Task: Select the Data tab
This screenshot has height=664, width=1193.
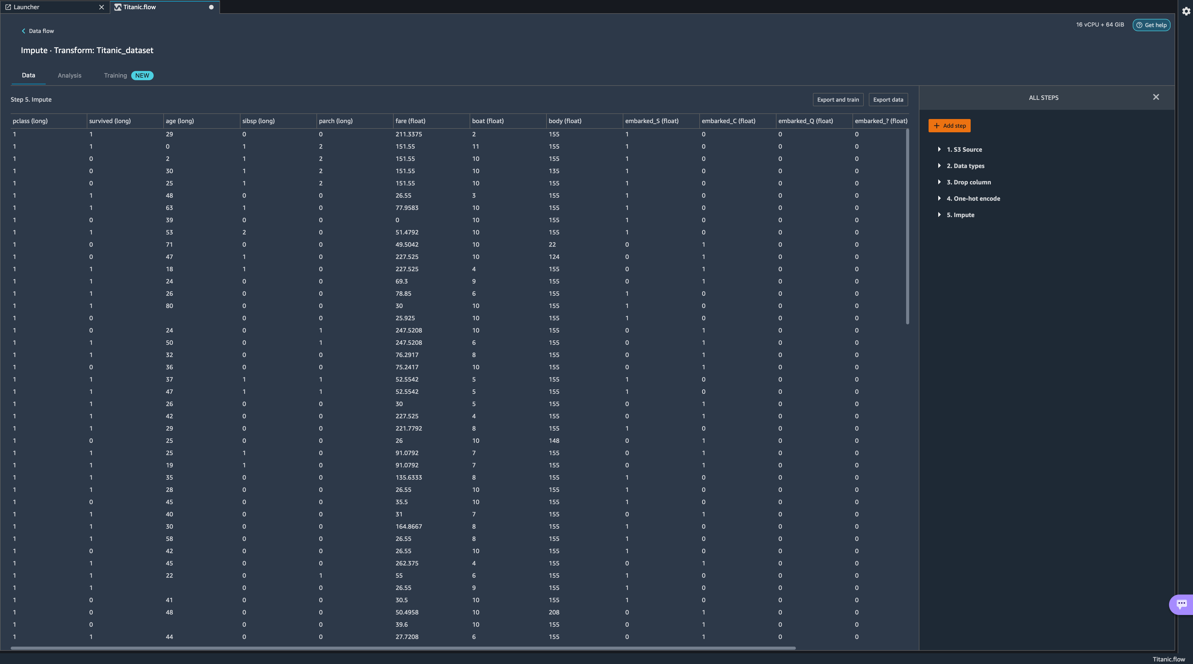Action: point(28,75)
